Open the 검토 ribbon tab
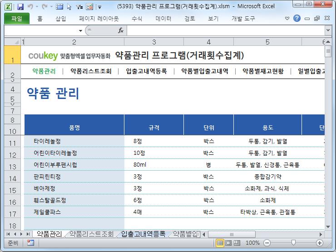The width and height of the screenshot is (336, 252). (190, 19)
